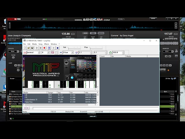Open Effects menu in LoopTrax
Viewport: 185px width, 139px height.
coord(47,44)
